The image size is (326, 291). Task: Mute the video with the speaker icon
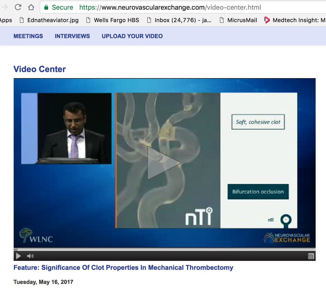(30, 256)
